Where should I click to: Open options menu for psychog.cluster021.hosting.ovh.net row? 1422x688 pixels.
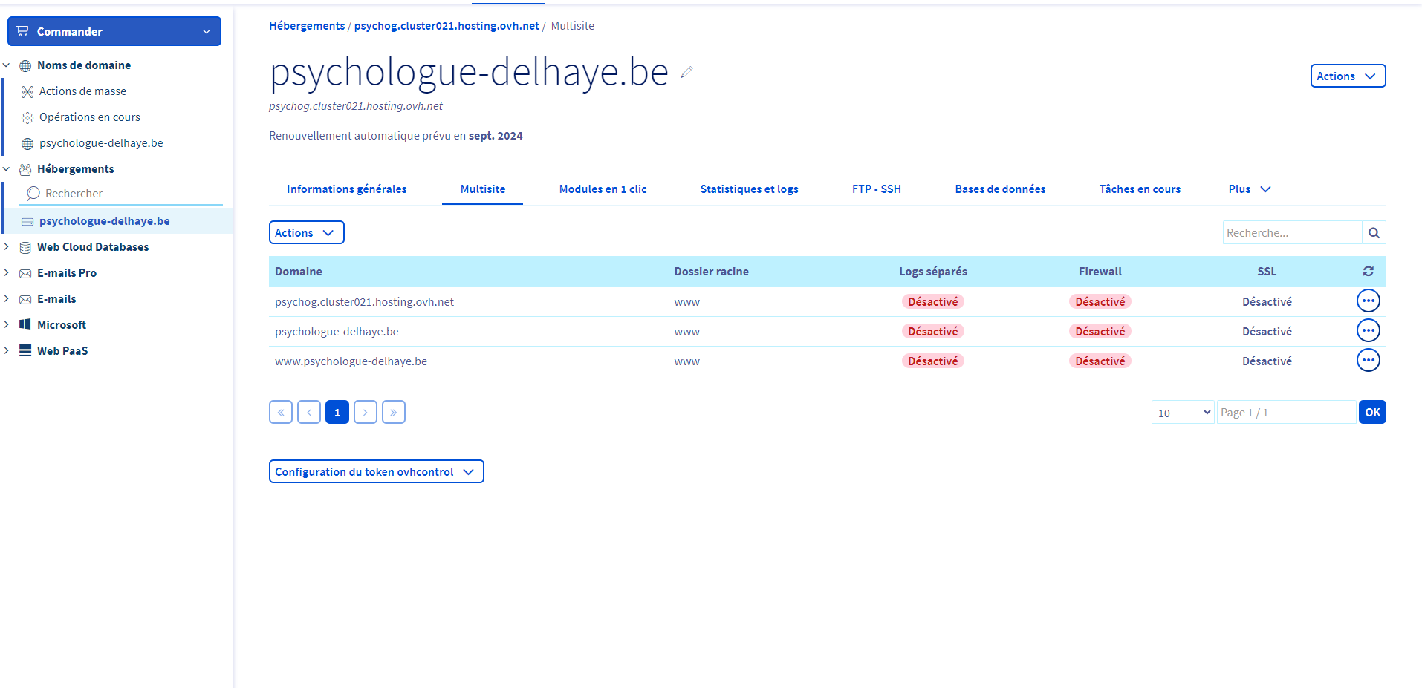point(1368,301)
